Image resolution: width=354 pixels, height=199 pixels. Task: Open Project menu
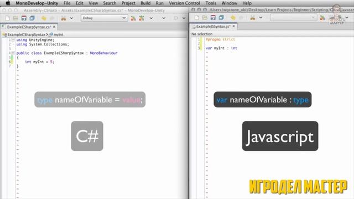click(128, 3)
